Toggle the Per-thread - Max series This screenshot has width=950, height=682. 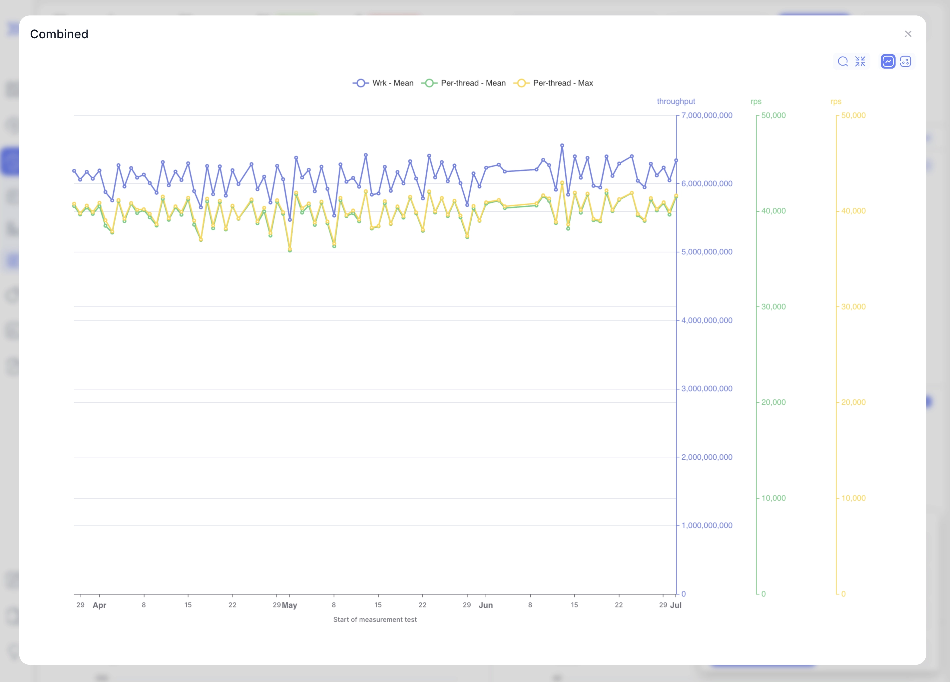(563, 83)
